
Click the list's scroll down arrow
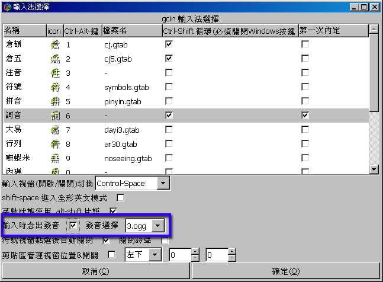click(374, 169)
